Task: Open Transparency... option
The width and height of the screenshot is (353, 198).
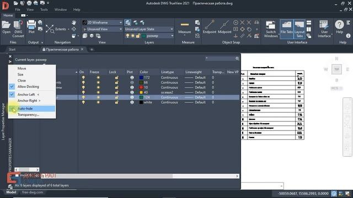Action: point(32,114)
